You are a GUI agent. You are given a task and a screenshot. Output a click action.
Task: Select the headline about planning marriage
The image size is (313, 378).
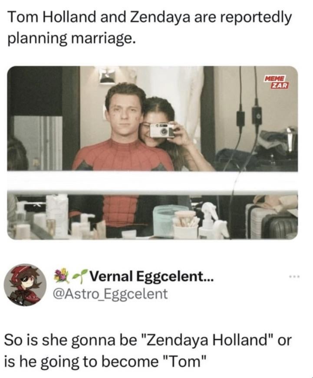point(149,28)
